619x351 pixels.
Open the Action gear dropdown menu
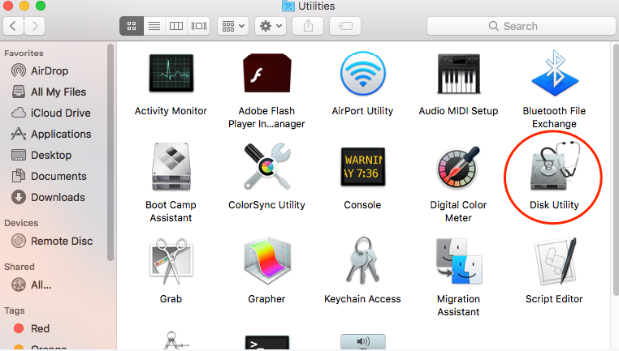pos(271,27)
